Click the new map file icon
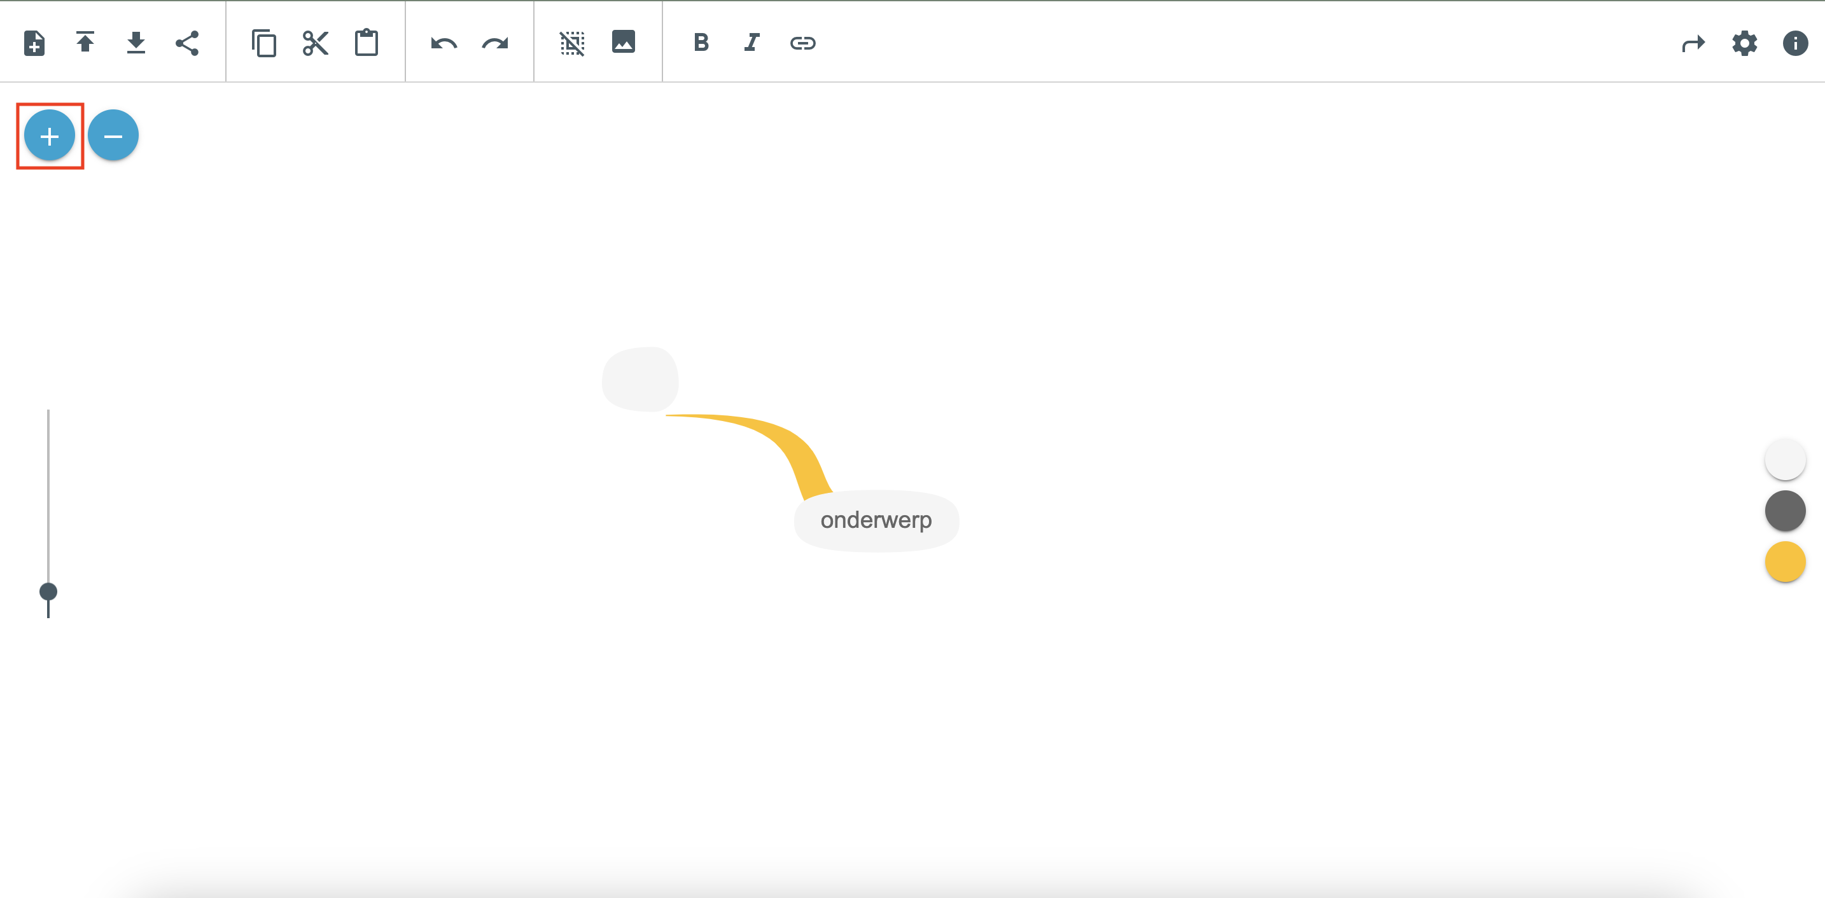 pos(34,43)
